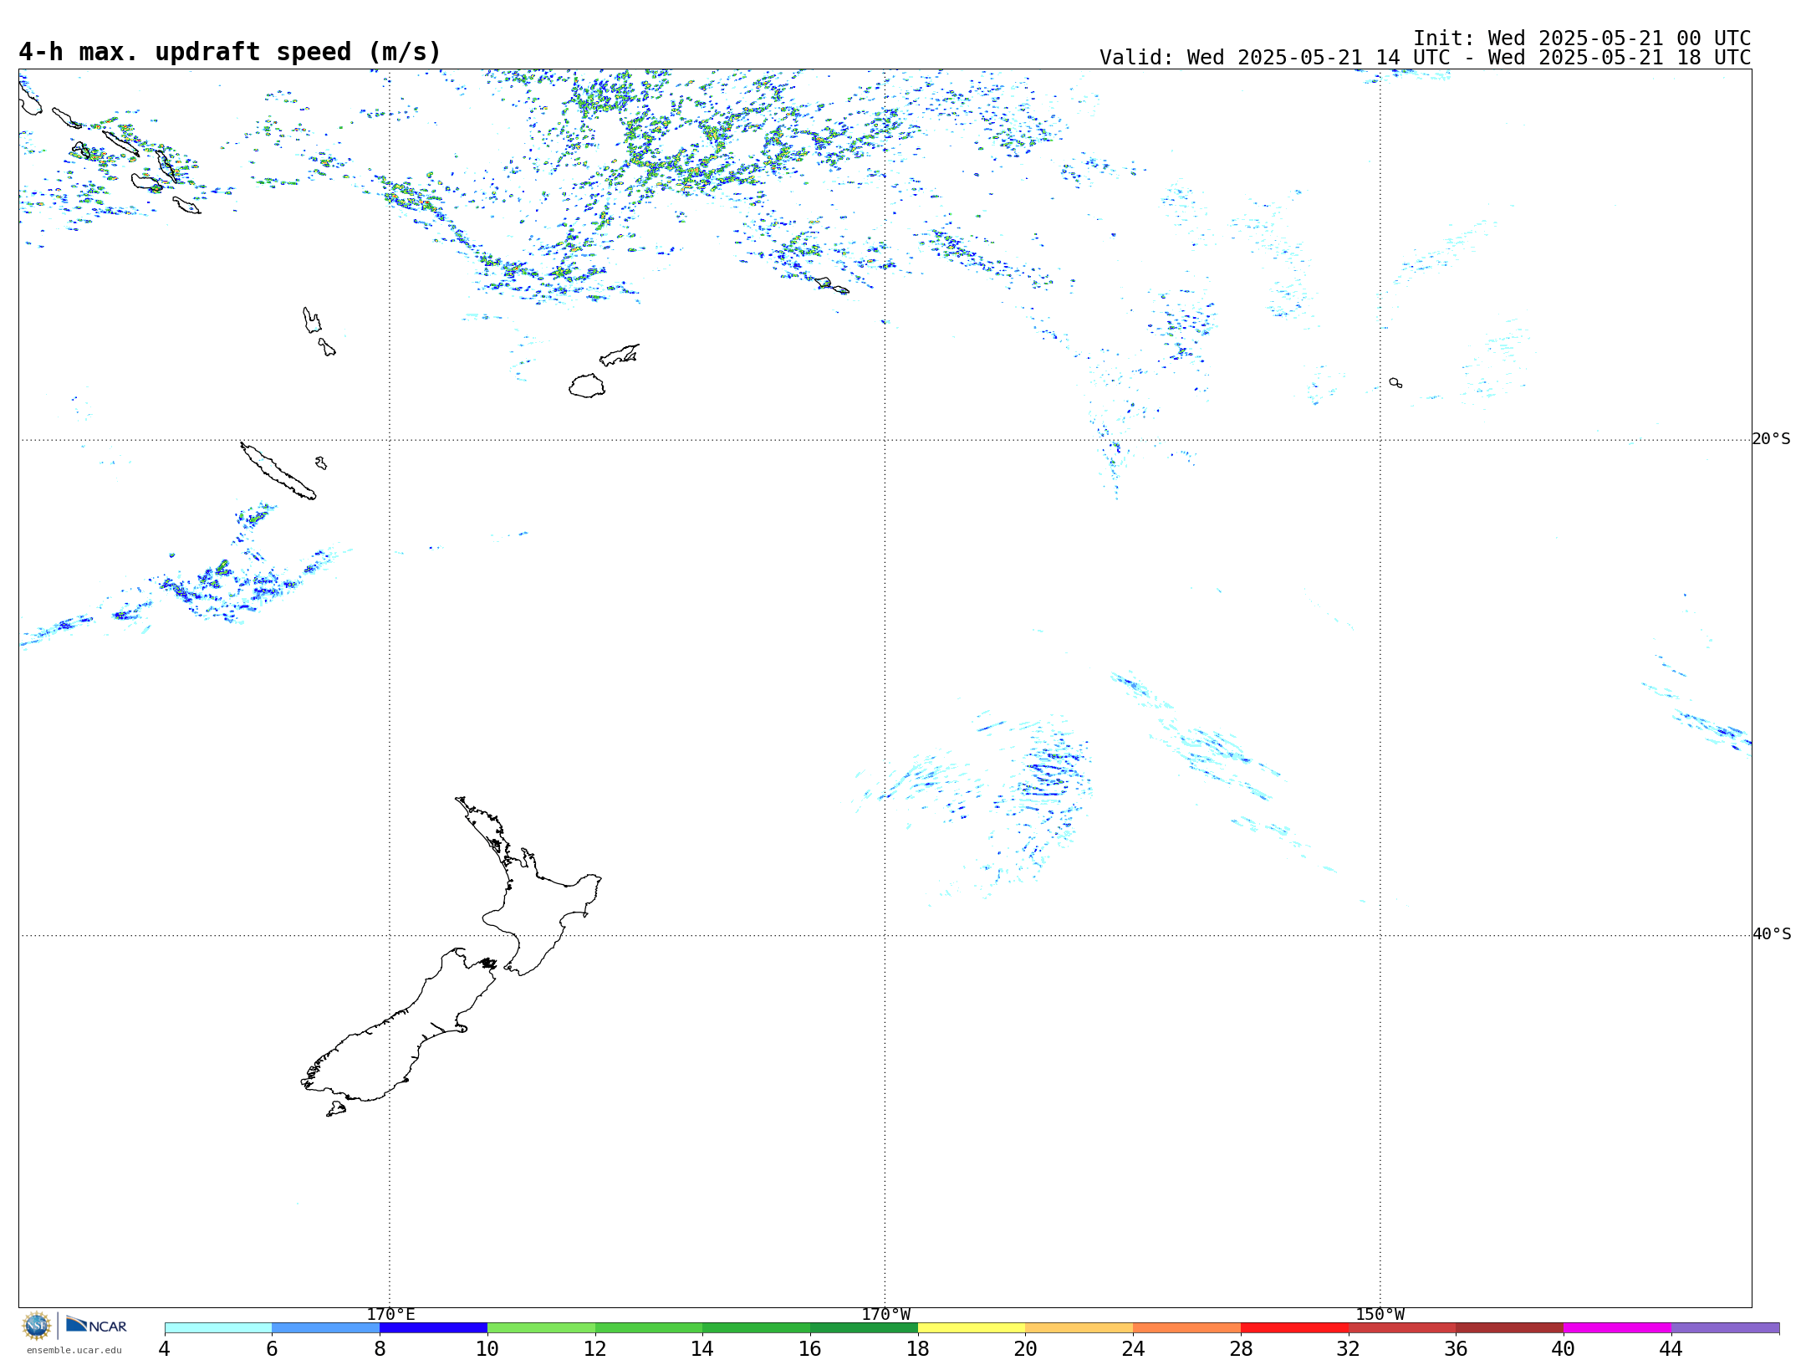
Task: Click the Valid time range label
Action: tap(1425, 58)
